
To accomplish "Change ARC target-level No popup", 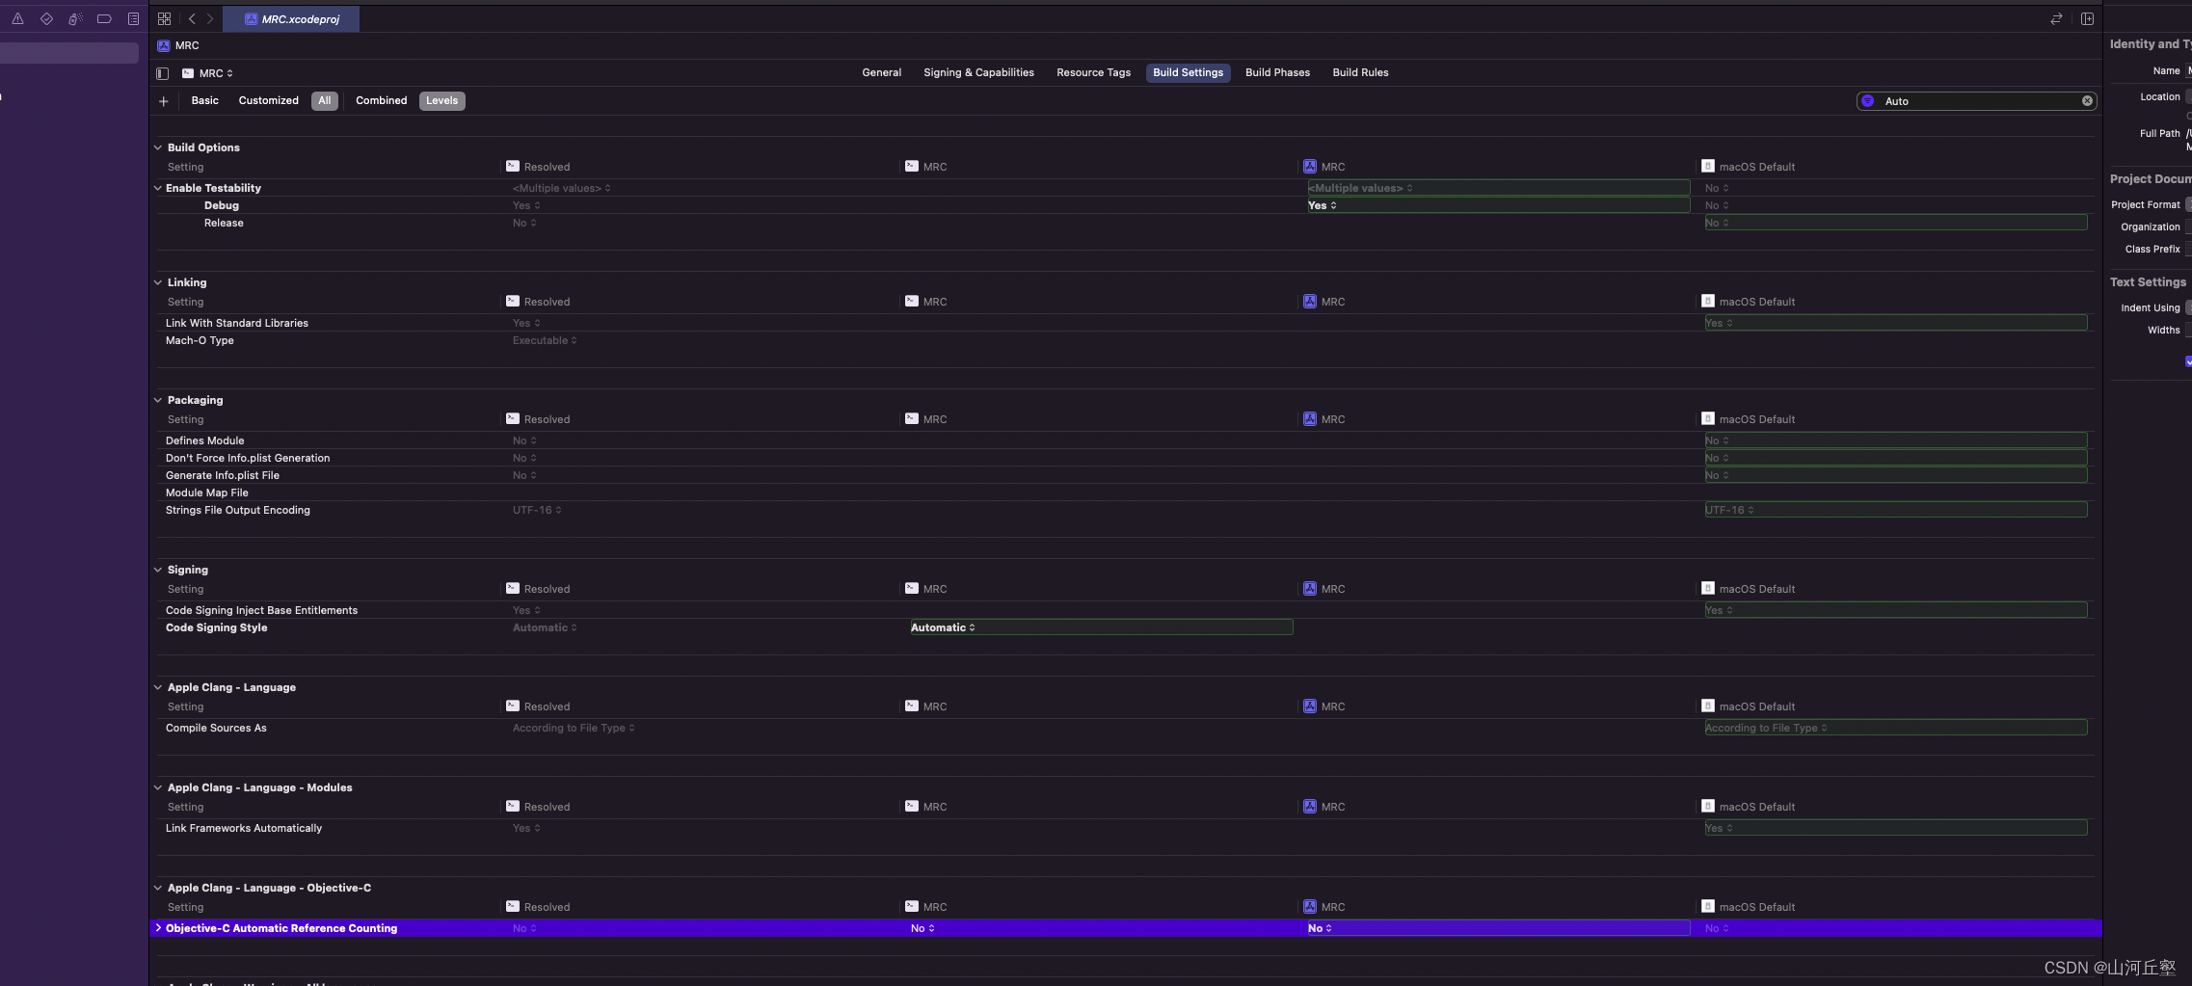I will click(x=922, y=928).
